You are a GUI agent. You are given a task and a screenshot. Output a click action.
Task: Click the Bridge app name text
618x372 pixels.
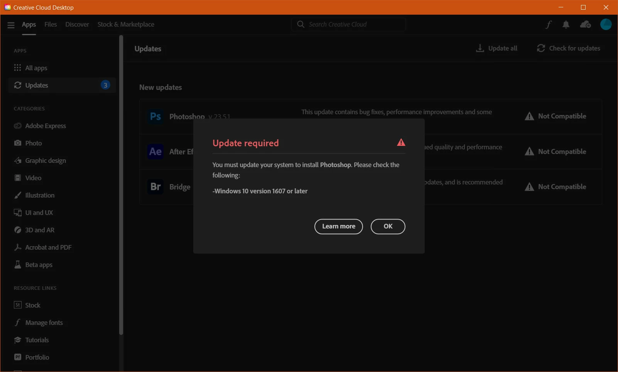[x=180, y=187]
